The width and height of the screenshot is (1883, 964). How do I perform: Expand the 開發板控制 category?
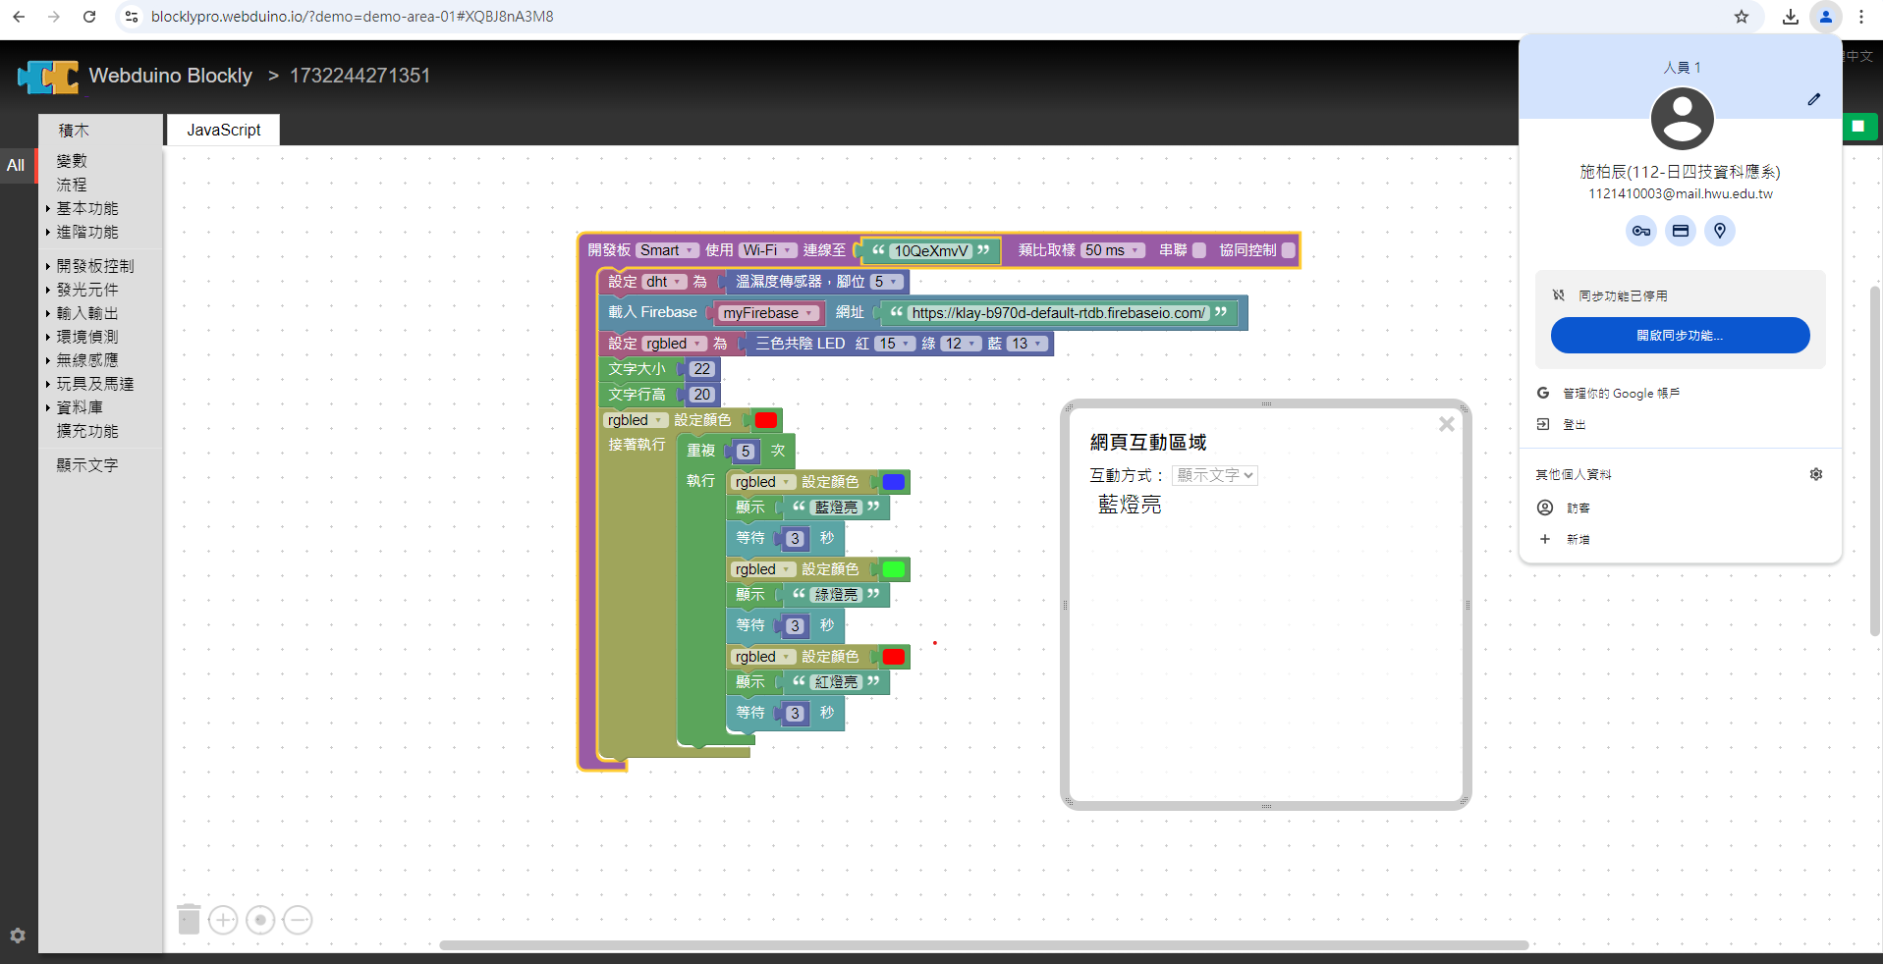point(94,266)
